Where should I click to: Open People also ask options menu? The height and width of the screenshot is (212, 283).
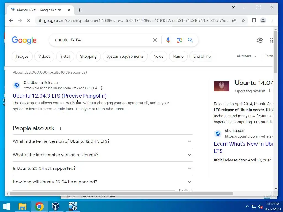tap(61, 128)
